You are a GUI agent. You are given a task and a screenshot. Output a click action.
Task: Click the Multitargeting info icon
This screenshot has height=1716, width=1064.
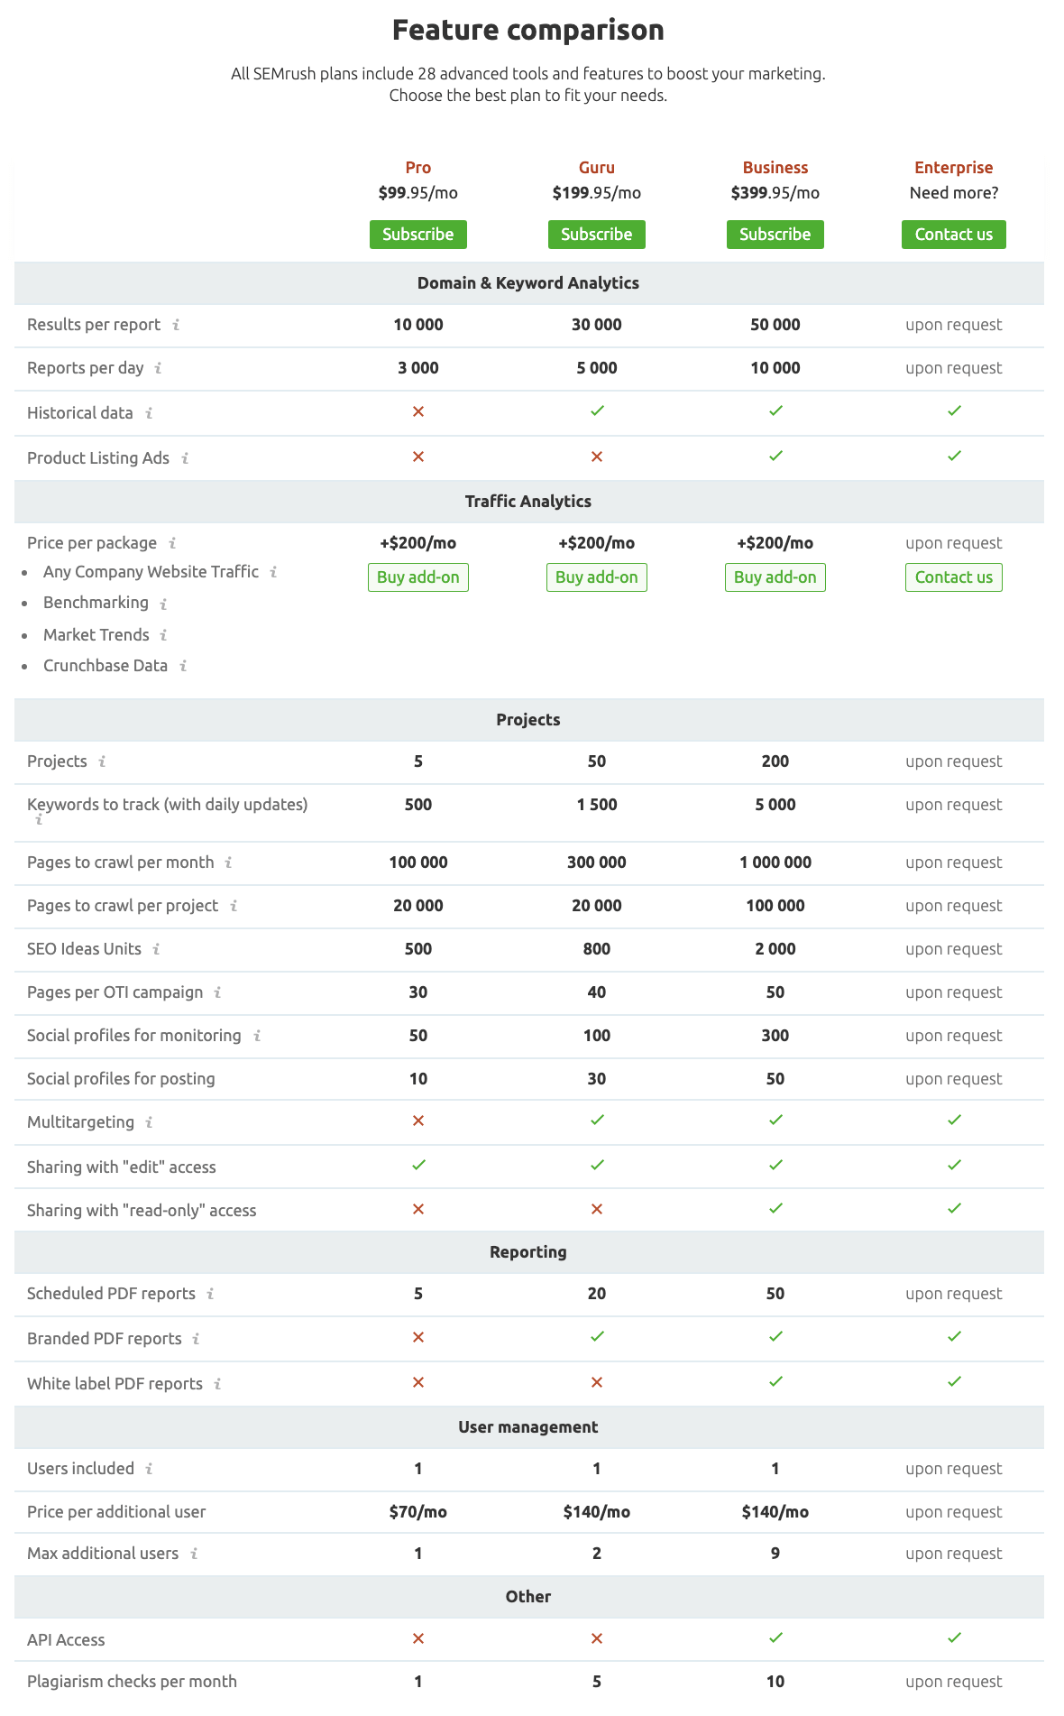149,1122
